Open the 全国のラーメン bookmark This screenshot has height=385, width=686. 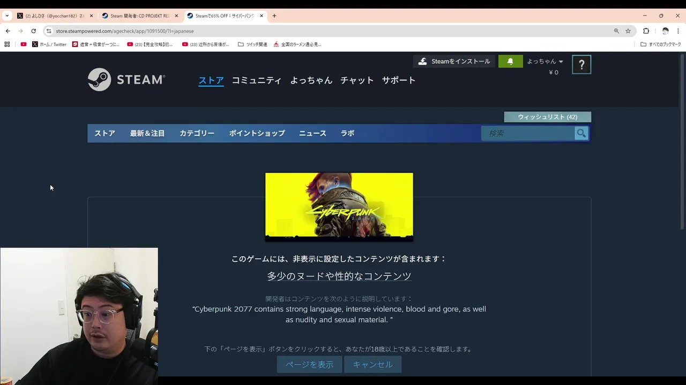[x=297, y=44]
